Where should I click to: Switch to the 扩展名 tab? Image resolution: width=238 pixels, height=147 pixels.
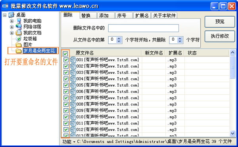pos(142,15)
